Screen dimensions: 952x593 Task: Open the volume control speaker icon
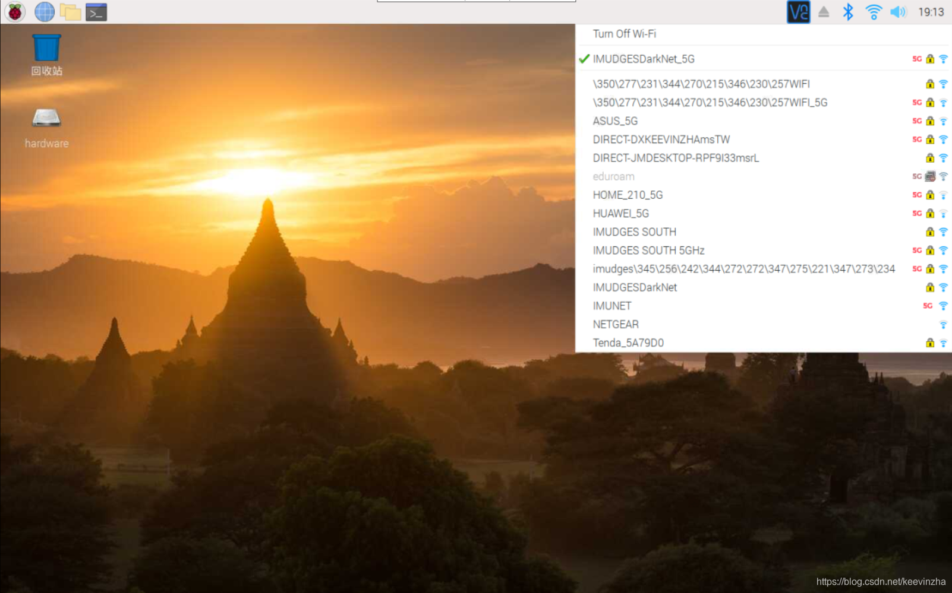(898, 12)
